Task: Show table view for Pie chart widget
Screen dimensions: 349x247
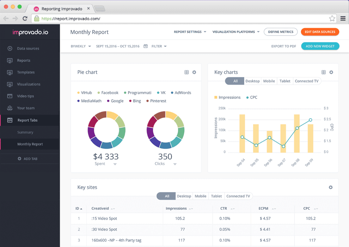Action: tap(187, 72)
